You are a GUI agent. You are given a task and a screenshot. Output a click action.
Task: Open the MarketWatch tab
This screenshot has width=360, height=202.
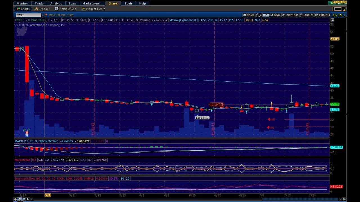[92, 3]
